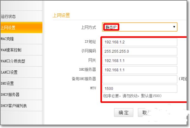Open the 上网方式 dropdown showing 静态IP
The width and height of the screenshot is (190, 128).
pos(139,27)
